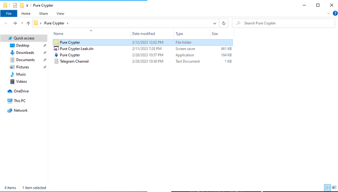Sort files by Date modified column
The height and width of the screenshot is (192, 338).
[x=152, y=34]
